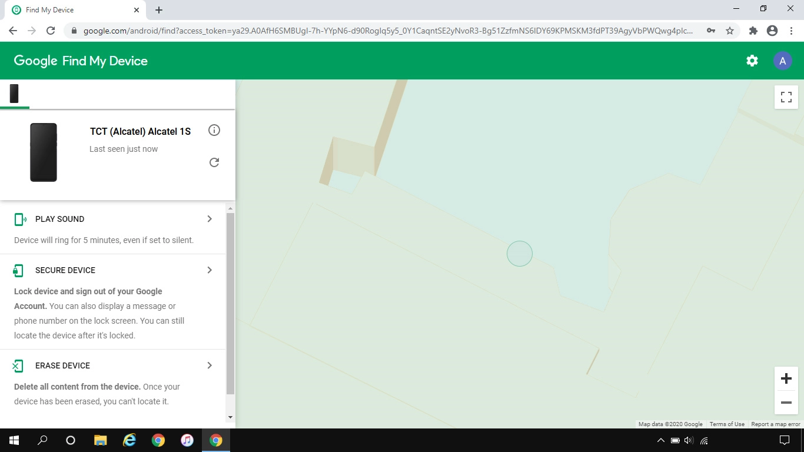The width and height of the screenshot is (804, 452).
Task: Click the sidebar scroll down arrow
Action: point(230,417)
